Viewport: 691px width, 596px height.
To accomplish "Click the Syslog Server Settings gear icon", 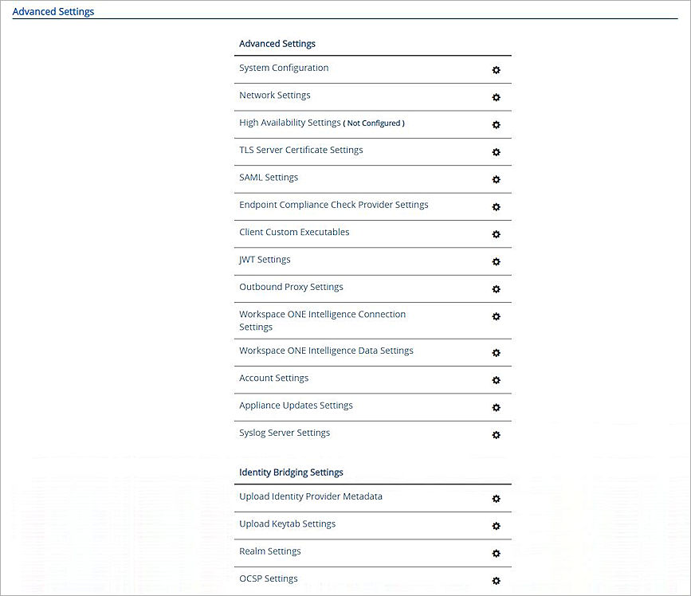I will 496,435.
